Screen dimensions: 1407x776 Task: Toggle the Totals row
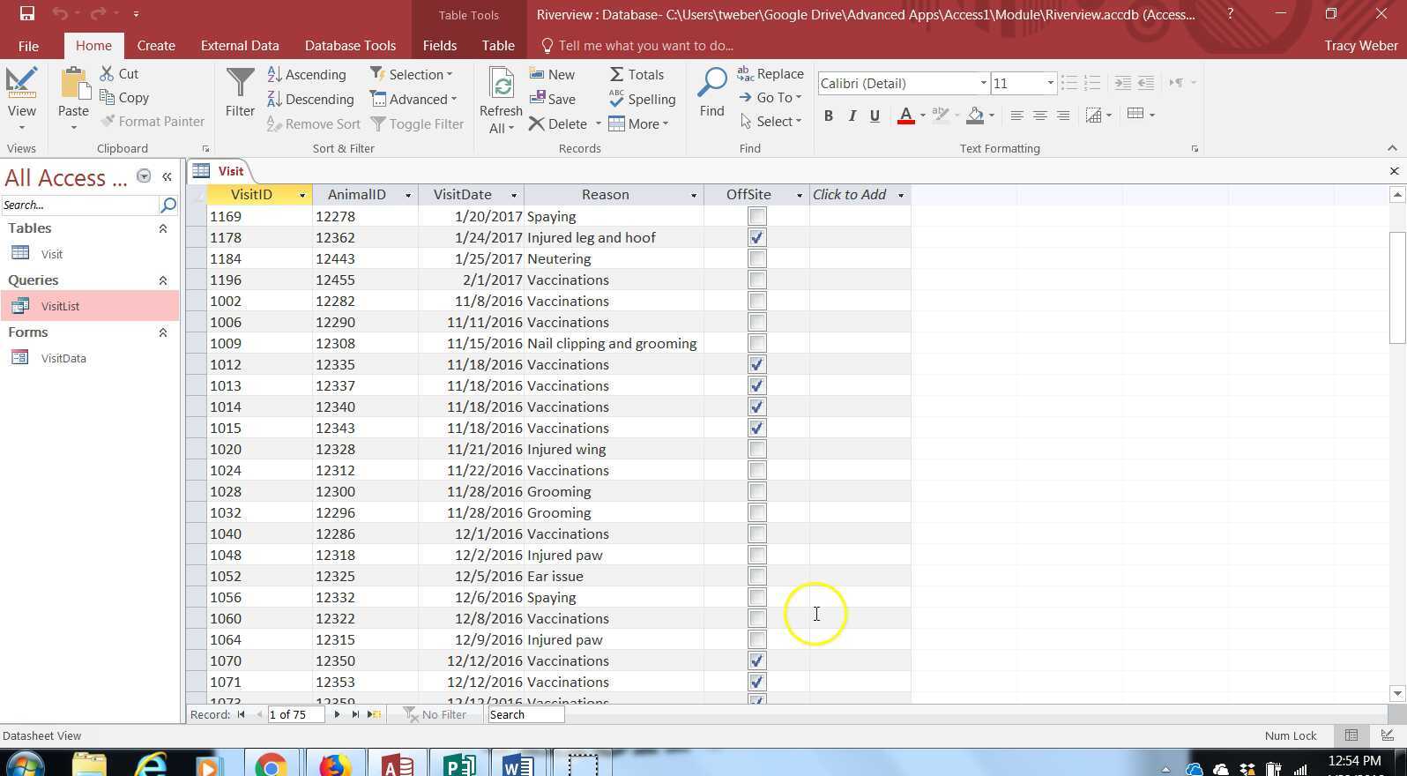click(x=636, y=75)
